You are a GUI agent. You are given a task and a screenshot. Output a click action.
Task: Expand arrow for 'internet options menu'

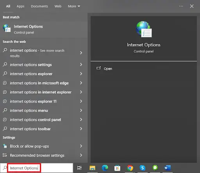(x=81, y=110)
